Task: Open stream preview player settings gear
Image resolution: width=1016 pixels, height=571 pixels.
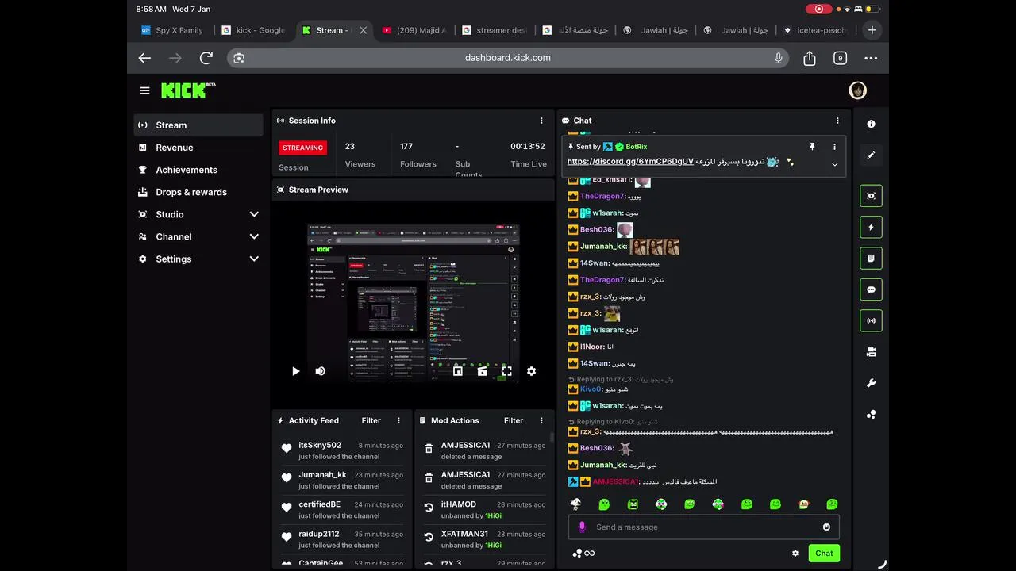Action: tap(531, 371)
